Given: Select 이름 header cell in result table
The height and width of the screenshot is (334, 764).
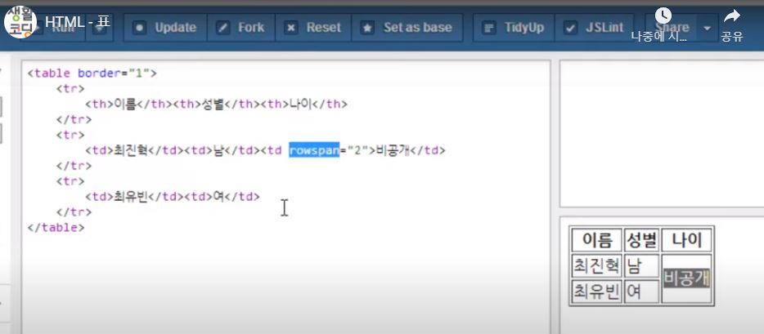Looking at the screenshot, I should [x=597, y=240].
